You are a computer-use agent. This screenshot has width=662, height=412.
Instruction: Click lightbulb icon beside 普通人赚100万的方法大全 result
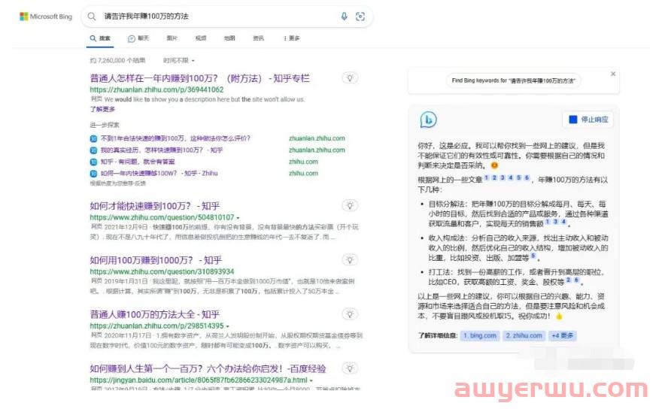(350, 314)
